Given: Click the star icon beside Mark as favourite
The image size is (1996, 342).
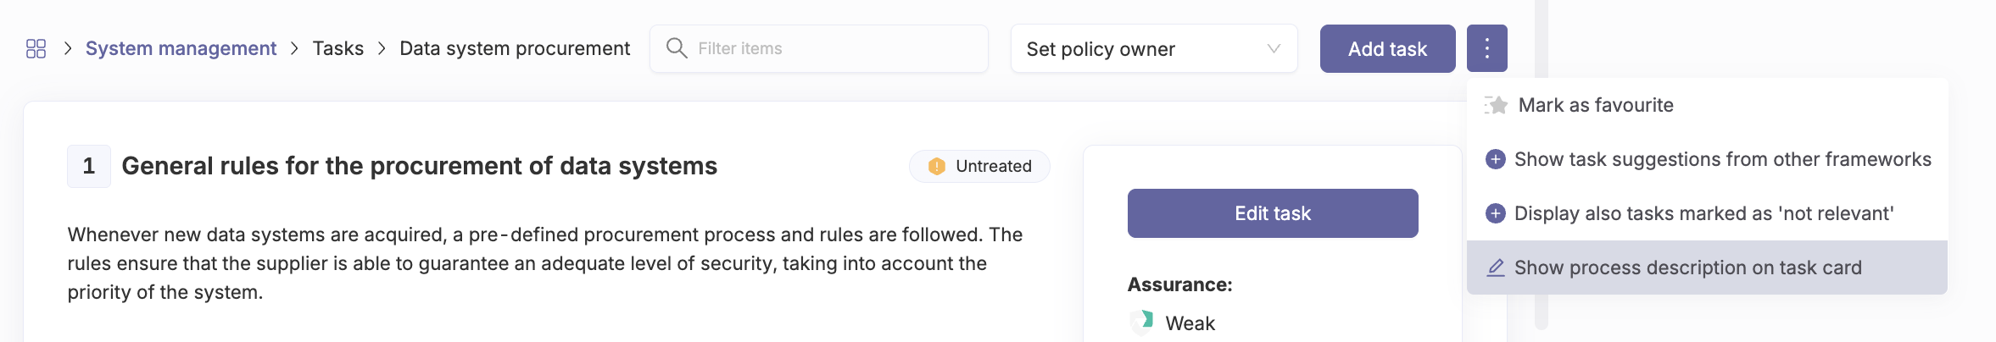Looking at the screenshot, I should coord(1497,105).
